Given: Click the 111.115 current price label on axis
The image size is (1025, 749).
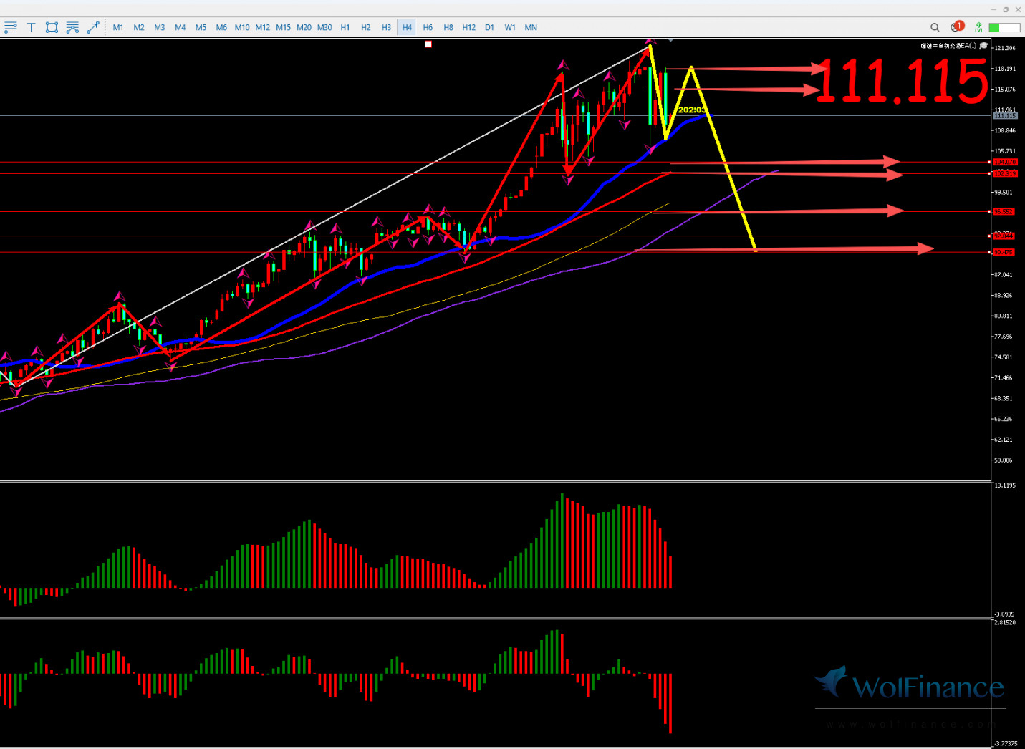Looking at the screenshot, I should (1004, 115).
